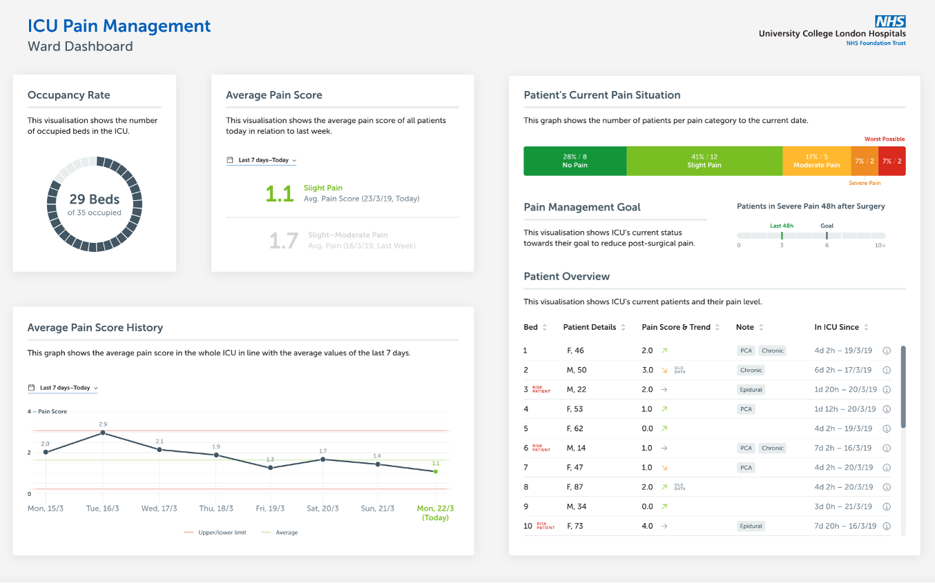Click Risk Patient badge on bed 3
Screen dimensions: 935x583
tap(541, 390)
